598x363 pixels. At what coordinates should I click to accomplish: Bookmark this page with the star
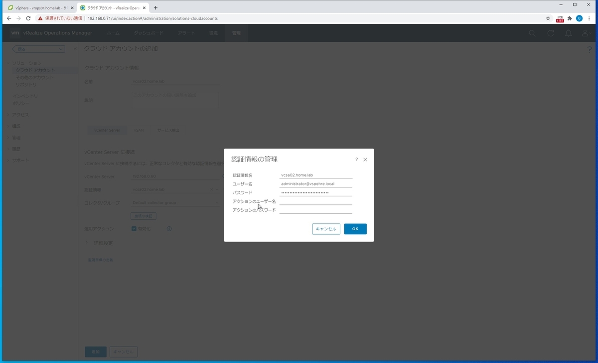[x=548, y=18]
